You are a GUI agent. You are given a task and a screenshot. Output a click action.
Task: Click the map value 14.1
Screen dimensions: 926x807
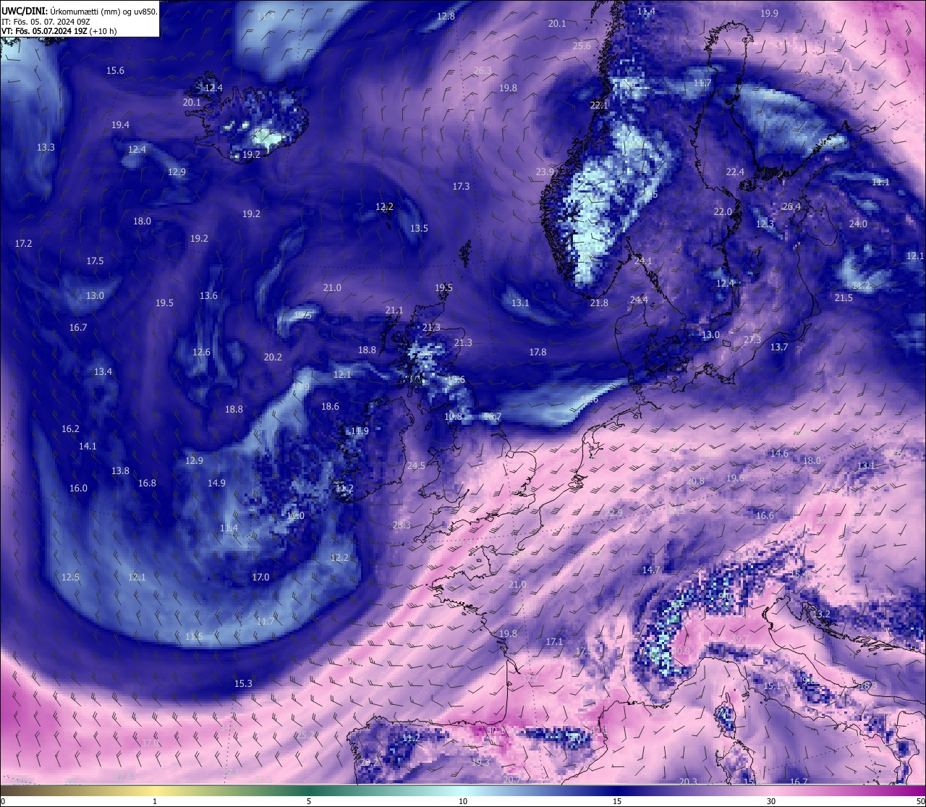coord(88,446)
